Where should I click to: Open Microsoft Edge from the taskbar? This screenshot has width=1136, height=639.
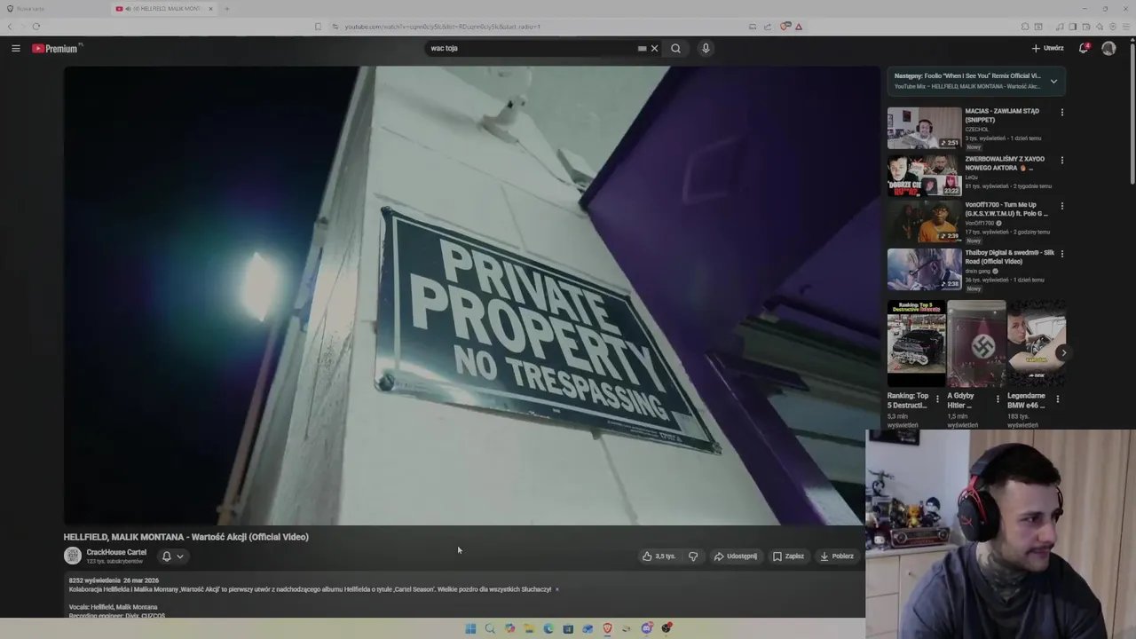pyautogui.click(x=548, y=628)
